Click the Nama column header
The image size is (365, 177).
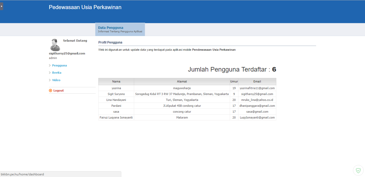point(116,81)
